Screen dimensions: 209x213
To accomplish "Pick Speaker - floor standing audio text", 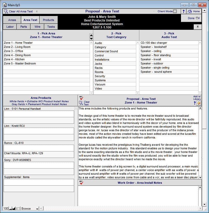I will [169, 55].
